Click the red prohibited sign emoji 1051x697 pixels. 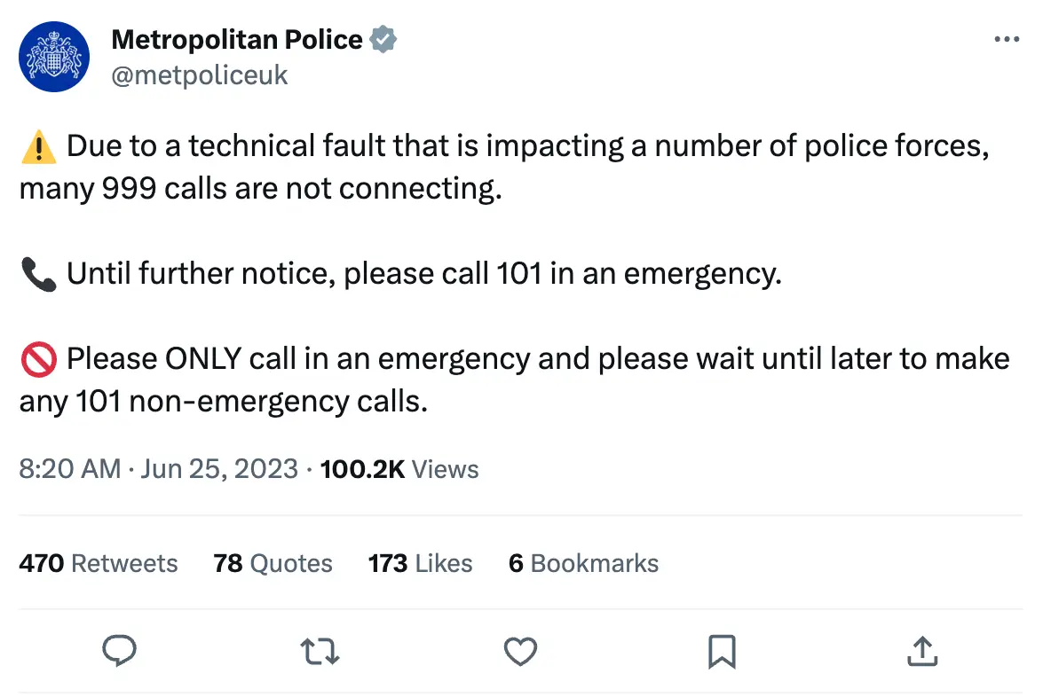pos(38,359)
